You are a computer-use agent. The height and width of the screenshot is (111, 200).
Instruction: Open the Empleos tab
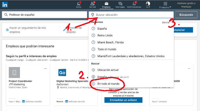pyautogui.click(x=106, y=5)
